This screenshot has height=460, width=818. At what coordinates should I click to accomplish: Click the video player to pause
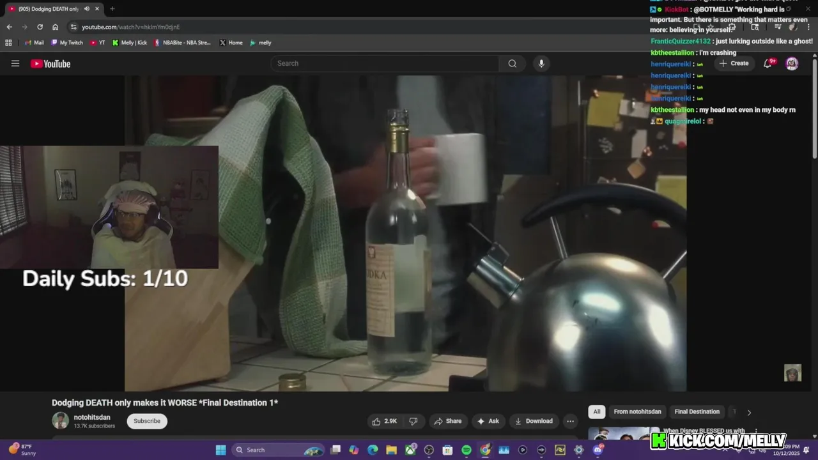(406, 233)
